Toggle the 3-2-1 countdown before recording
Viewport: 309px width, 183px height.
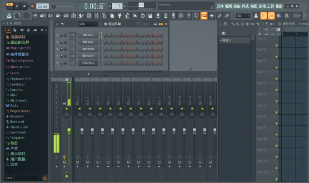click(x=50, y=15)
